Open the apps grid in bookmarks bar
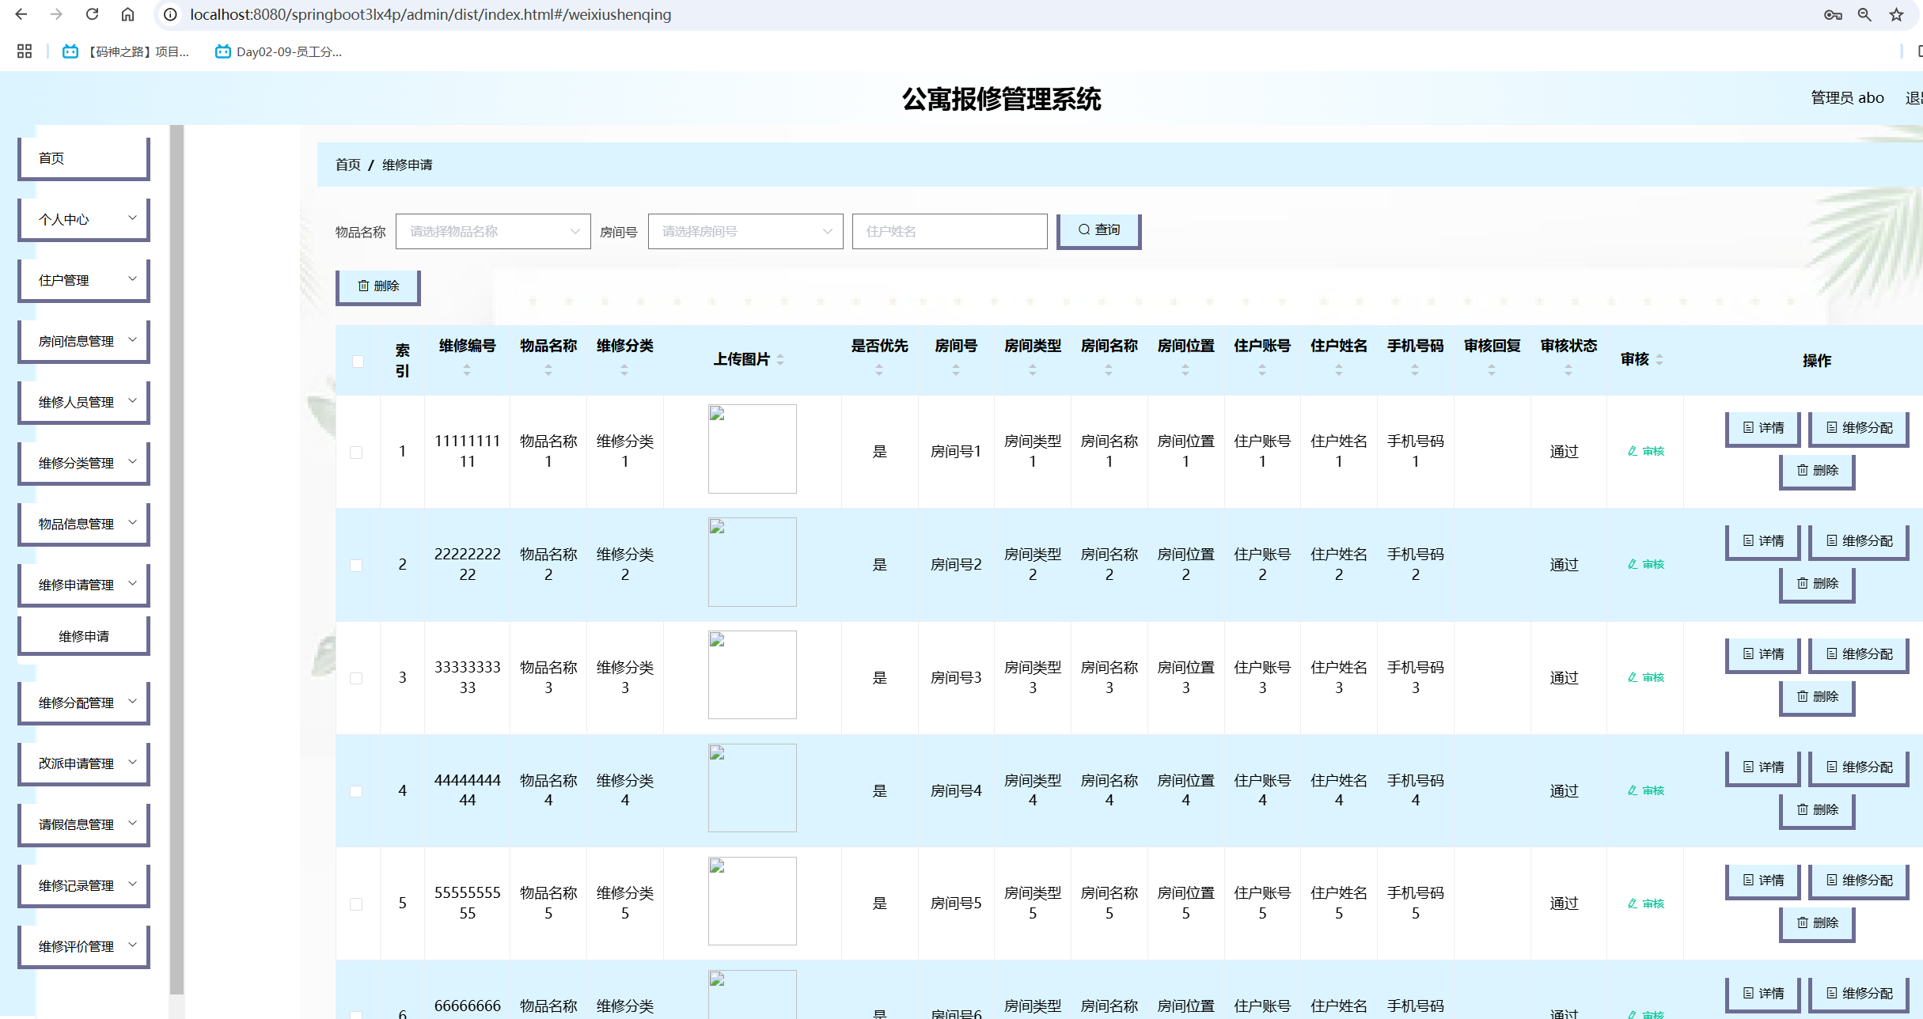1923x1019 pixels. [25, 51]
